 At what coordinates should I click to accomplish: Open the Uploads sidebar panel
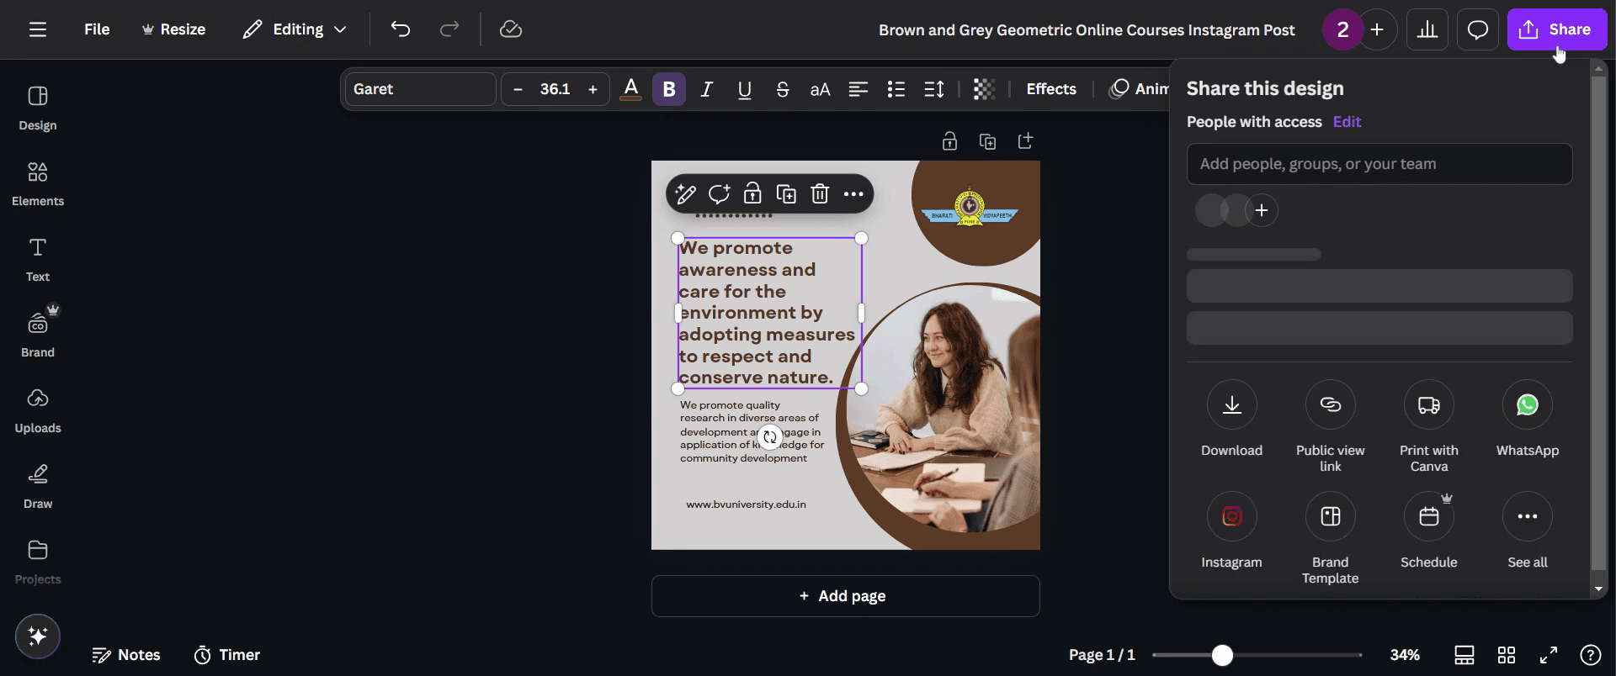click(38, 410)
